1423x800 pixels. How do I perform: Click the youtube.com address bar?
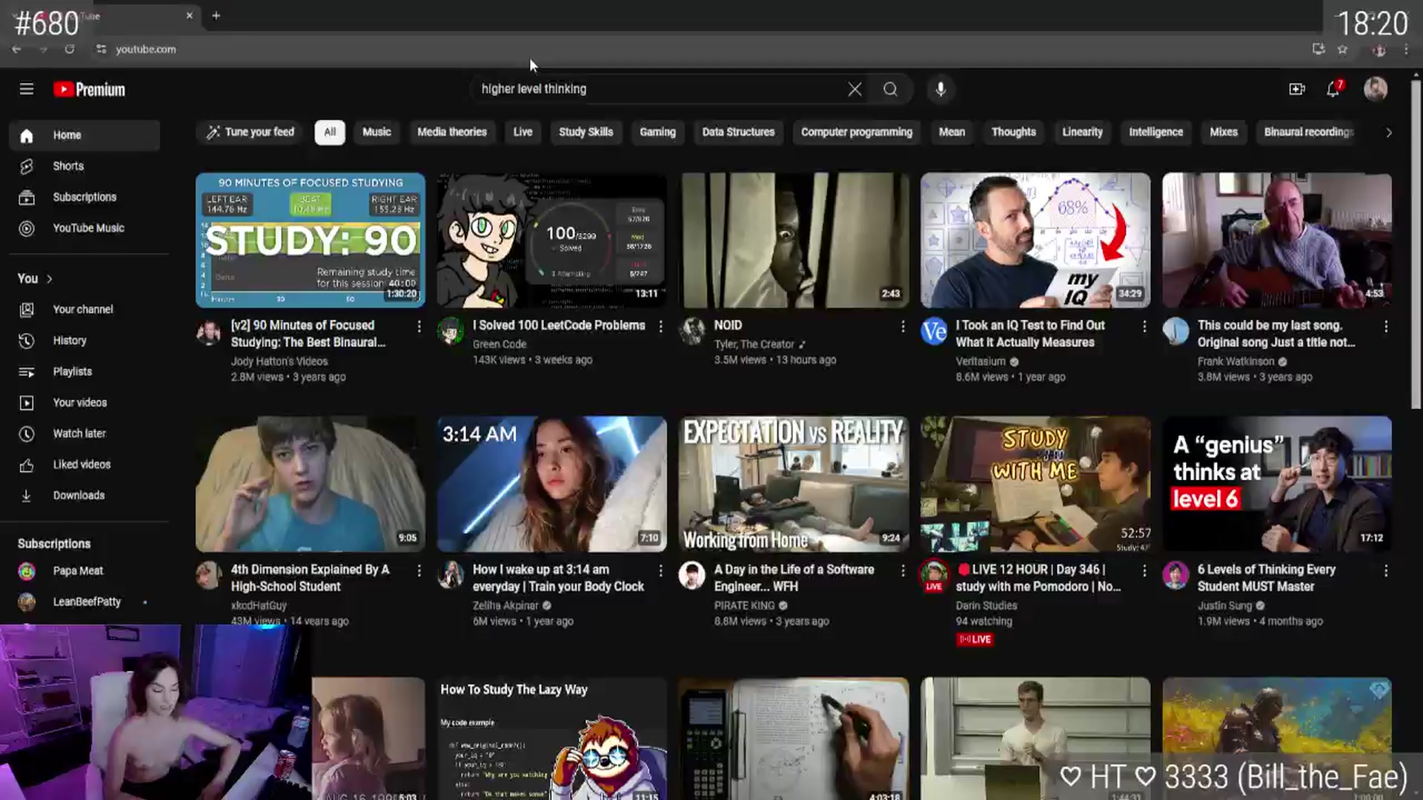pos(145,49)
